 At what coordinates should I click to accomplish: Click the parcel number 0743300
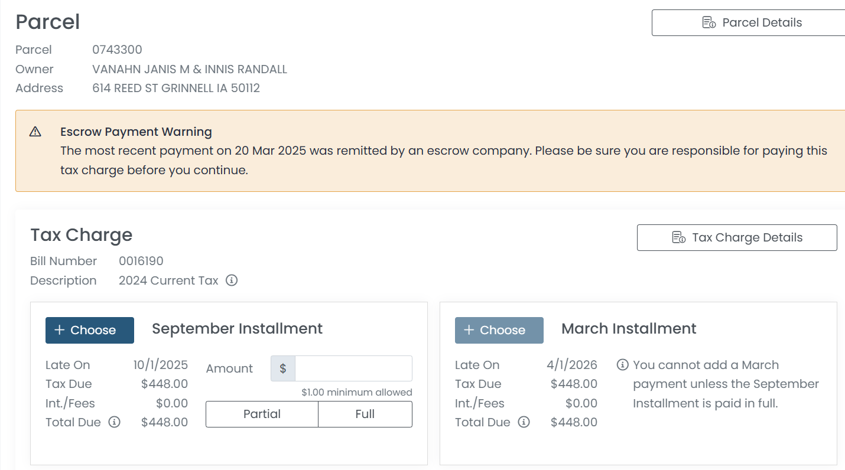point(117,50)
